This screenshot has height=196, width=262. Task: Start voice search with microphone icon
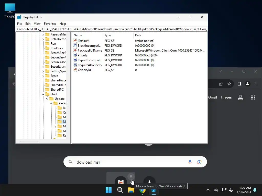click(x=190, y=162)
